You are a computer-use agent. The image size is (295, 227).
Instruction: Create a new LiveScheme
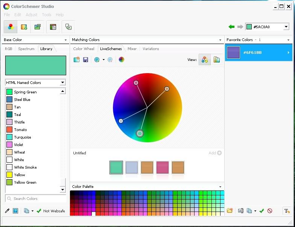click(77, 59)
